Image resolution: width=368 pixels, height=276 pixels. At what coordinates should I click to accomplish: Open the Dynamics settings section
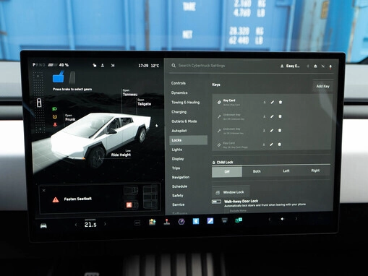click(179, 92)
